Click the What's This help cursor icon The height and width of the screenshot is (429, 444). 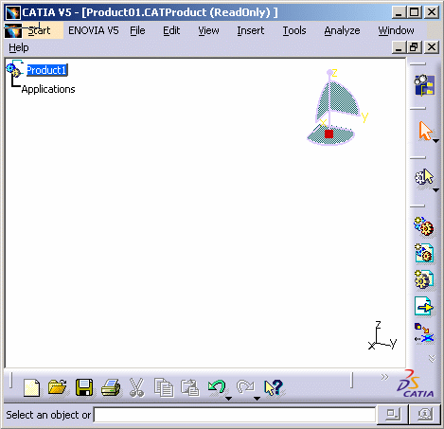point(274,387)
